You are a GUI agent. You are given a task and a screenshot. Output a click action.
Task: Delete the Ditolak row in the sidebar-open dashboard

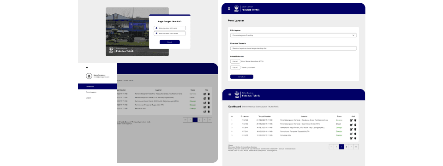209,98
